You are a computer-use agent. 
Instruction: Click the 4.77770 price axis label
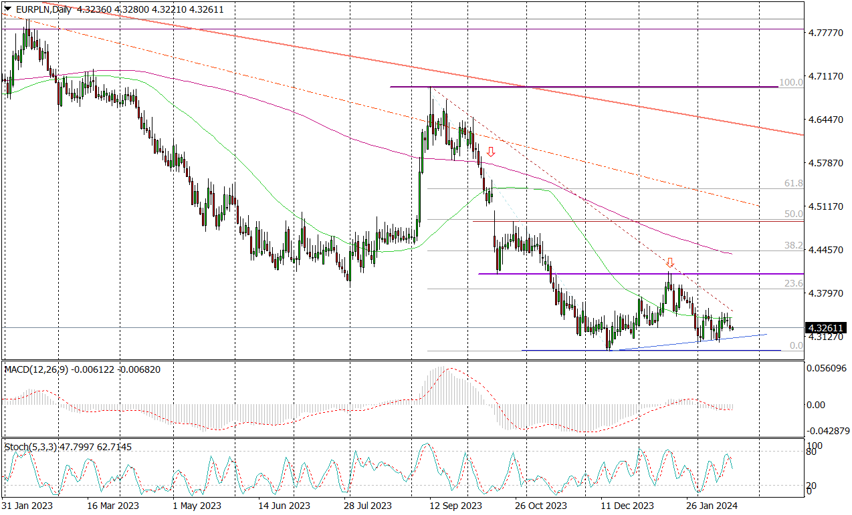tap(825, 33)
